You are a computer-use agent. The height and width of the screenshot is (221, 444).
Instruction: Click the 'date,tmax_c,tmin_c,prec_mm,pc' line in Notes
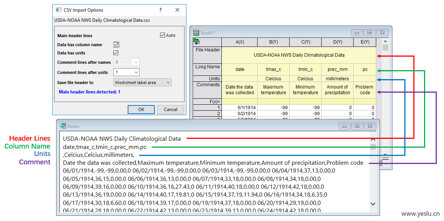105,147
